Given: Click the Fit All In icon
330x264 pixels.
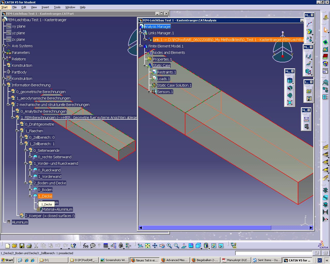Looking at the screenshot, I should tap(147, 246).
